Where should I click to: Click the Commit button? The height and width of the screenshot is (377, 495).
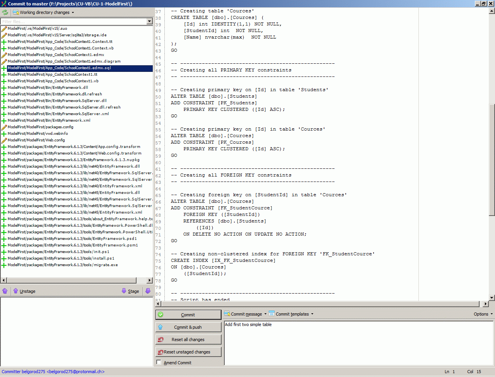(188, 315)
